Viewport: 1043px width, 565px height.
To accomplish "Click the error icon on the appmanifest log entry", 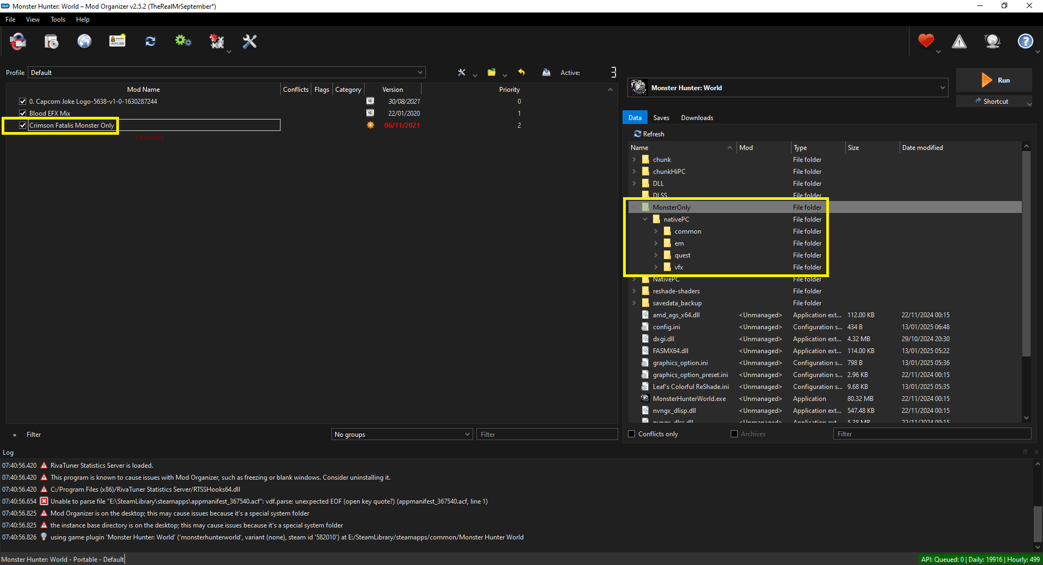I will click(44, 501).
